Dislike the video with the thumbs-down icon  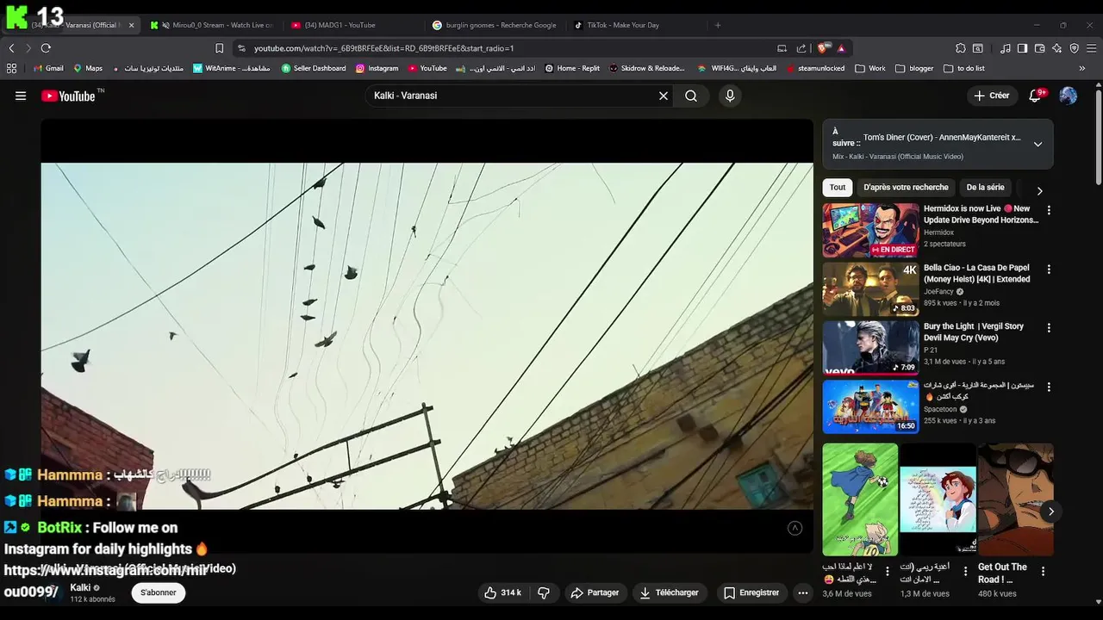(x=544, y=592)
